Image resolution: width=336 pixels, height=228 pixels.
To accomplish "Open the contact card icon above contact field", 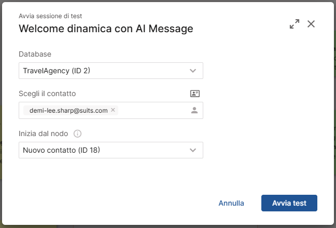I will 195,93.
